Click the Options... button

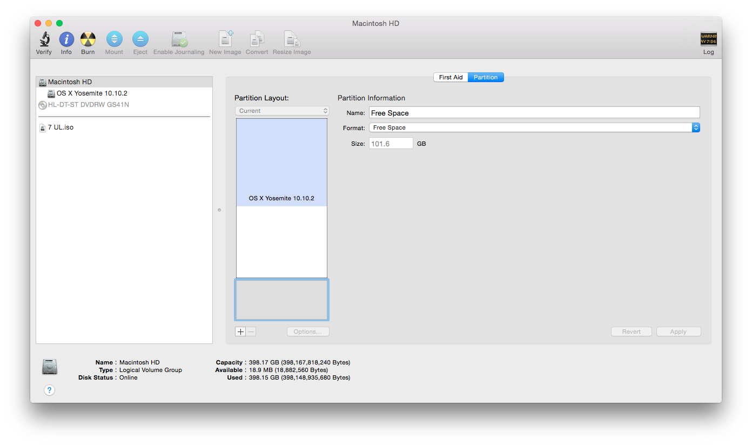[308, 332]
